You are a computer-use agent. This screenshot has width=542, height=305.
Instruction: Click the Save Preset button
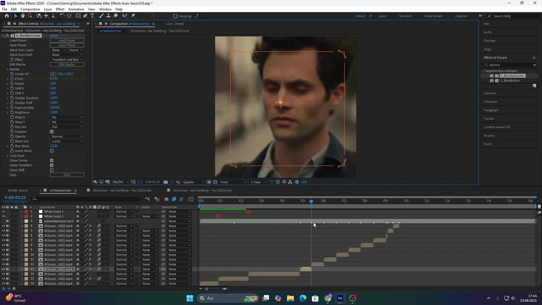point(67,45)
